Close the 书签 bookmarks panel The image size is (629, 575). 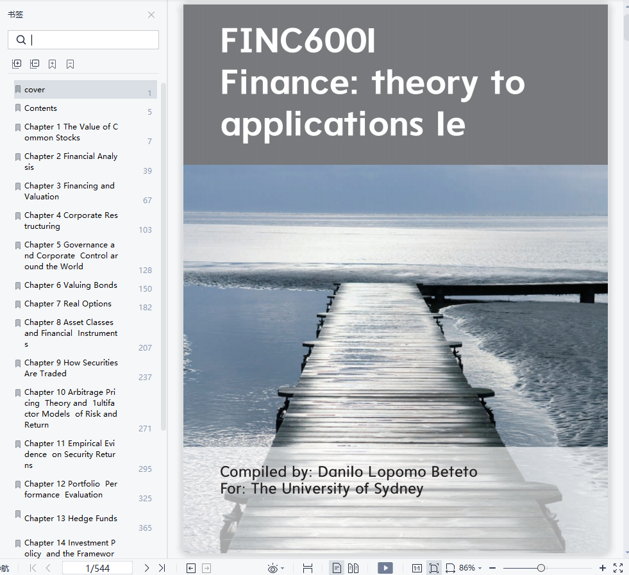[151, 15]
